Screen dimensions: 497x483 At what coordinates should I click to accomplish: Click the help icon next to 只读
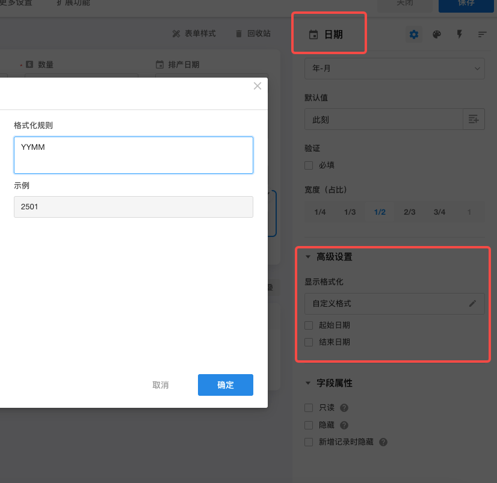click(344, 408)
